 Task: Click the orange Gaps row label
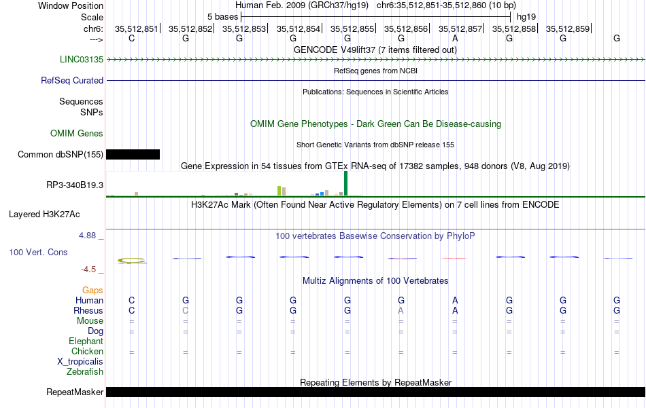click(x=92, y=291)
